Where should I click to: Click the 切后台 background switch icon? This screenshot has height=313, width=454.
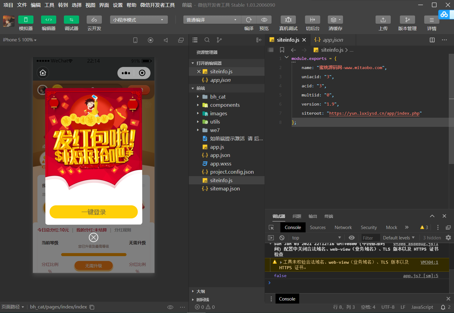pyautogui.click(x=313, y=20)
